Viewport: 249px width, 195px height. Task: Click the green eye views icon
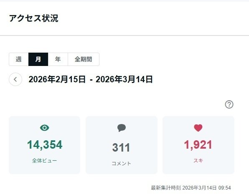tap(44, 128)
